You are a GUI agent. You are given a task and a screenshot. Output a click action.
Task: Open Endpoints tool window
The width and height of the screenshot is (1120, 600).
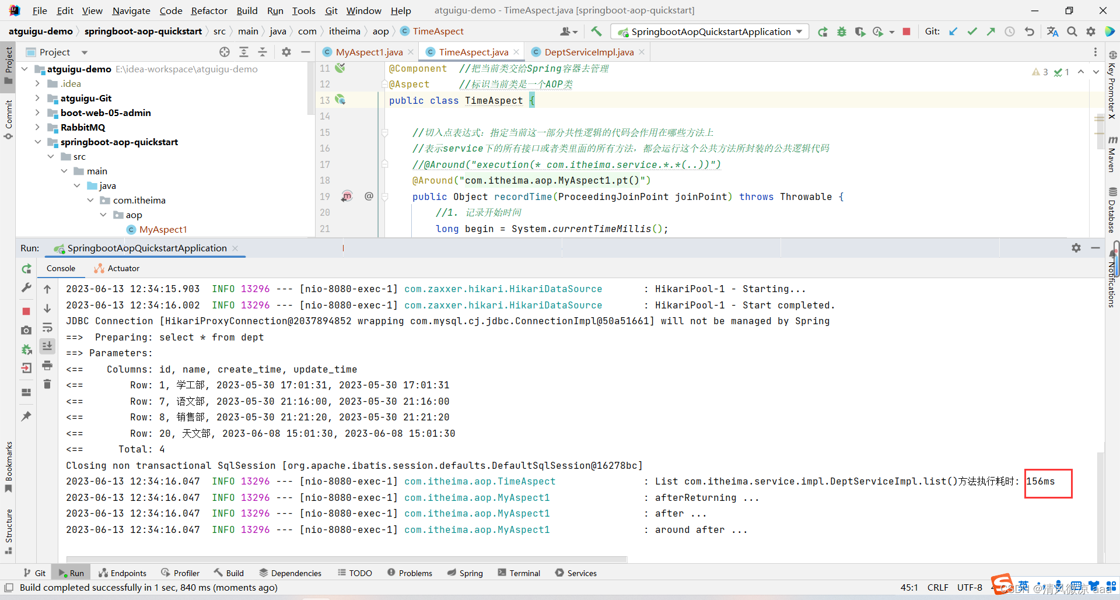click(x=123, y=573)
